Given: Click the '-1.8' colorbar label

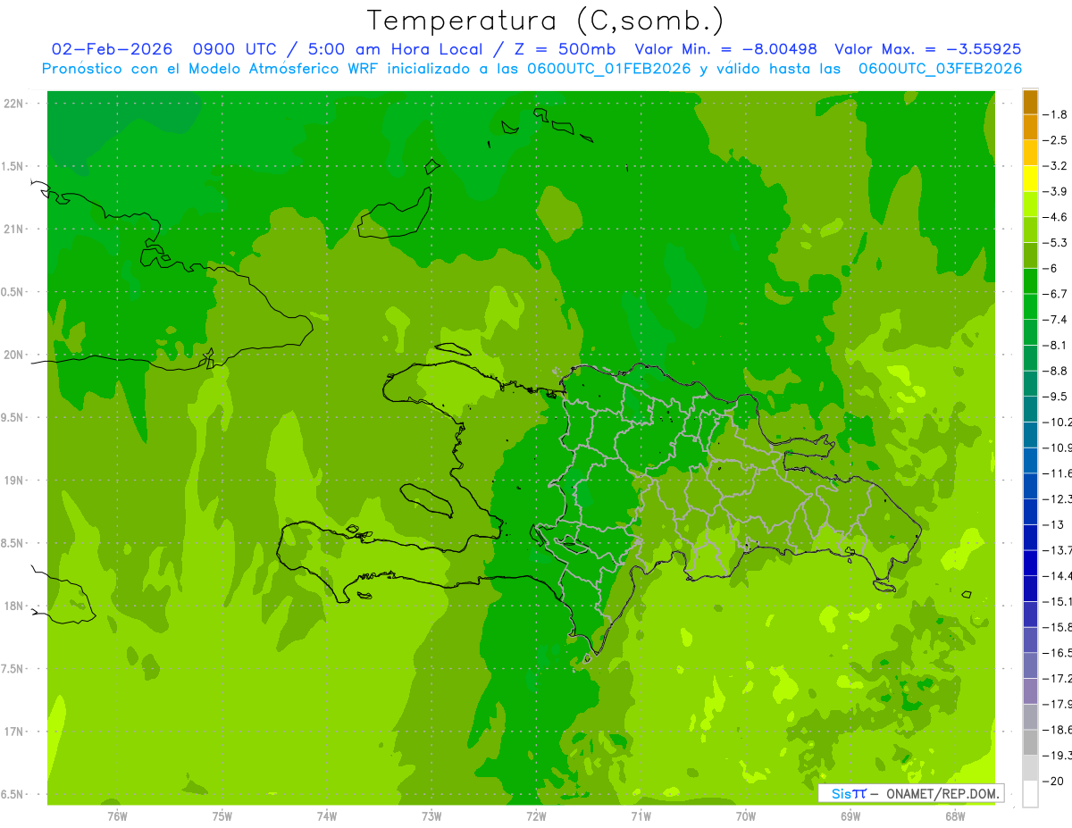Looking at the screenshot, I should [1054, 114].
